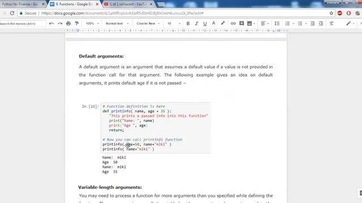Switch to 9. Functions Google Docs tab
This screenshot has width=362, height=203.
pyautogui.click(x=74, y=4)
